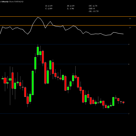Click the 'OC: 4.78' readout

pos(93,6)
